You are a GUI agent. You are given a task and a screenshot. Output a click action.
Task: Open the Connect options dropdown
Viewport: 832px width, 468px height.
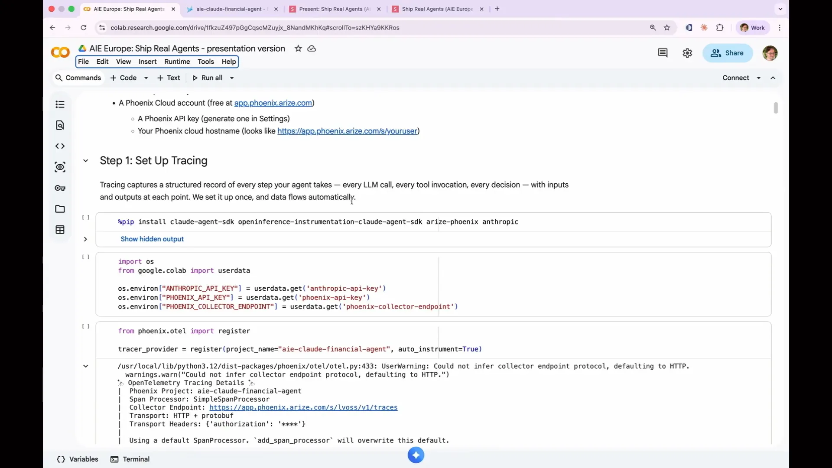pos(759,78)
